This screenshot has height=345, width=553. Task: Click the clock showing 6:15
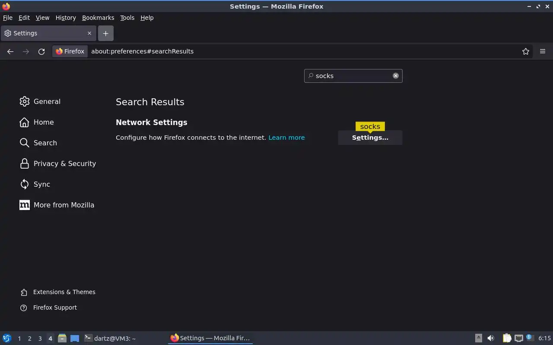point(545,338)
